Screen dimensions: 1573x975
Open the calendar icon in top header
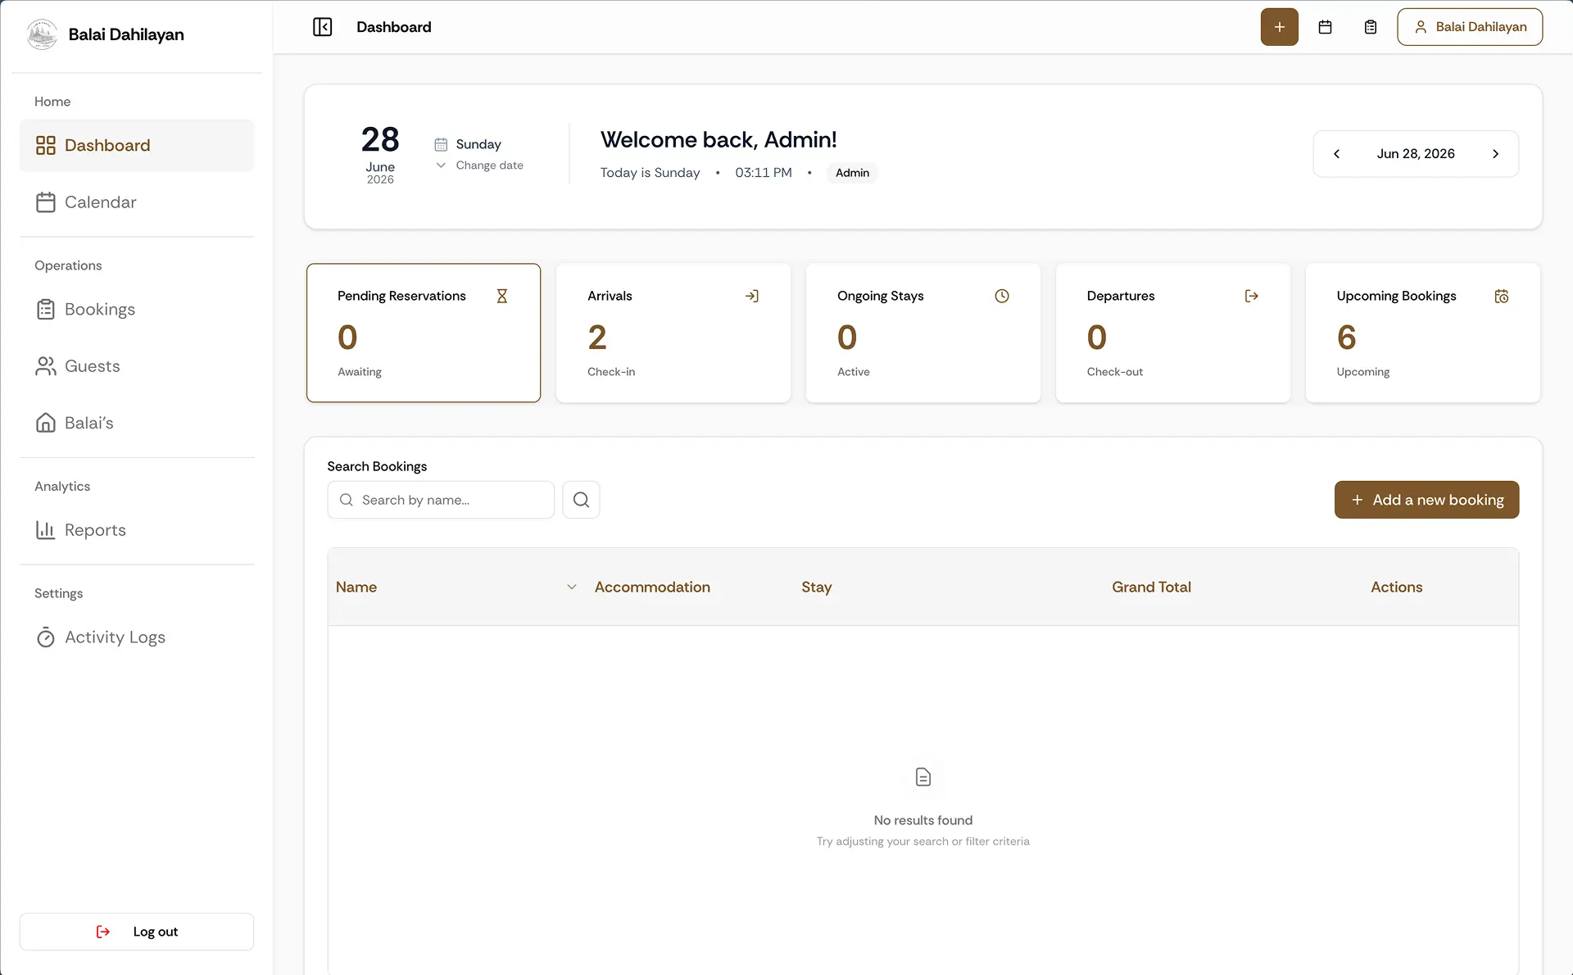pyautogui.click(x=1325, y=27)
